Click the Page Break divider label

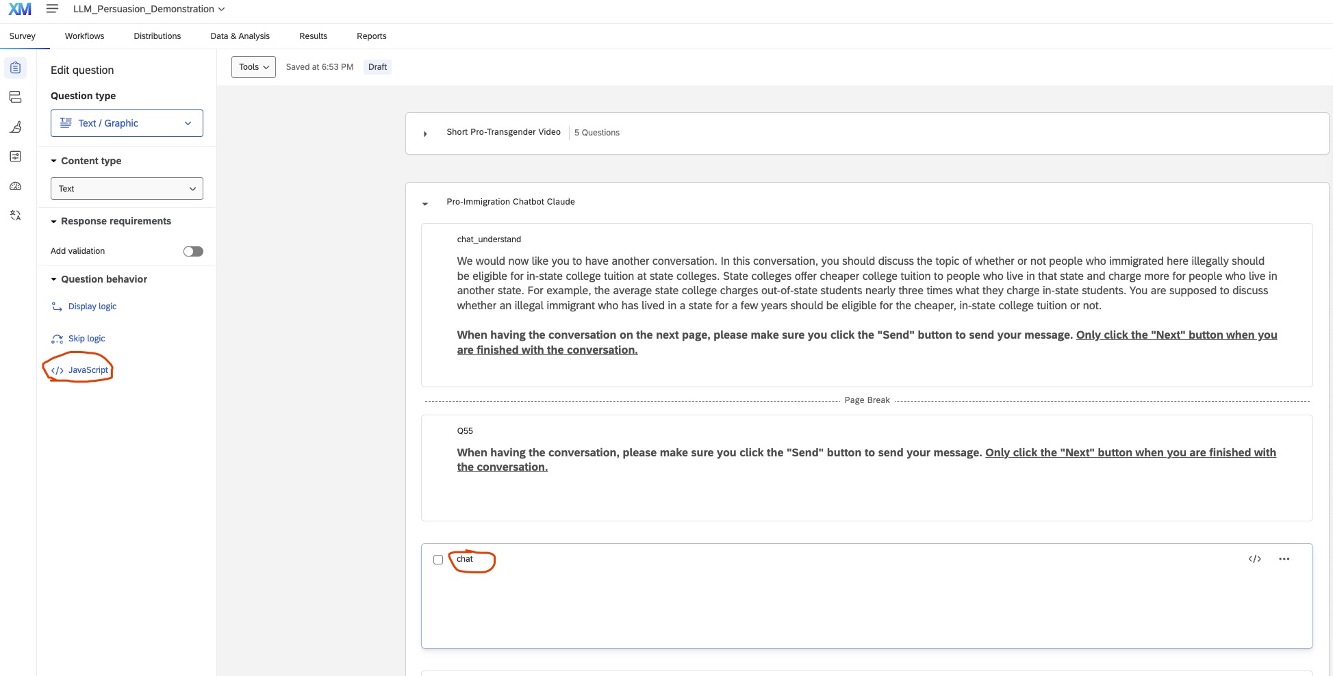(x=867, y=400)
